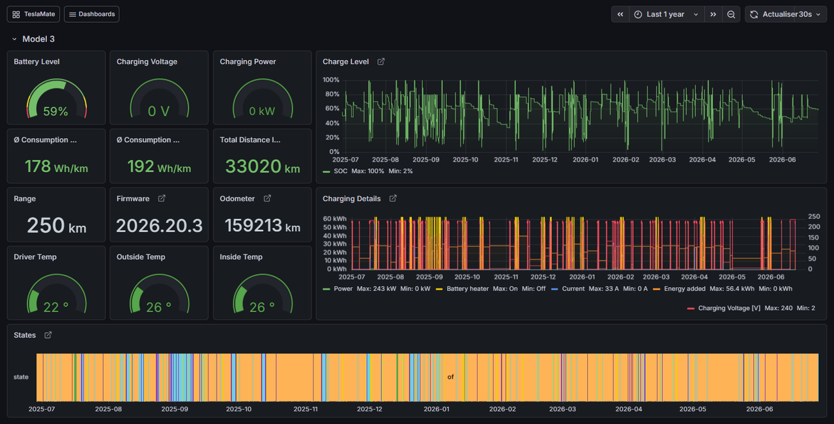Click the zoom out time range icon
The height and width of the screenshot is (424, 834).
click(732, 14)
